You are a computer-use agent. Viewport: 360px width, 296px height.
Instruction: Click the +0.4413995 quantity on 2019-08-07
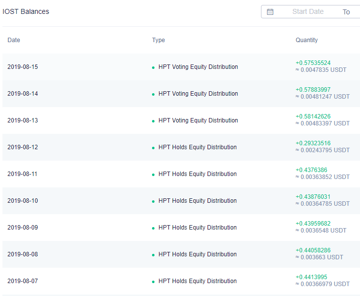click(x=311, y=277)
